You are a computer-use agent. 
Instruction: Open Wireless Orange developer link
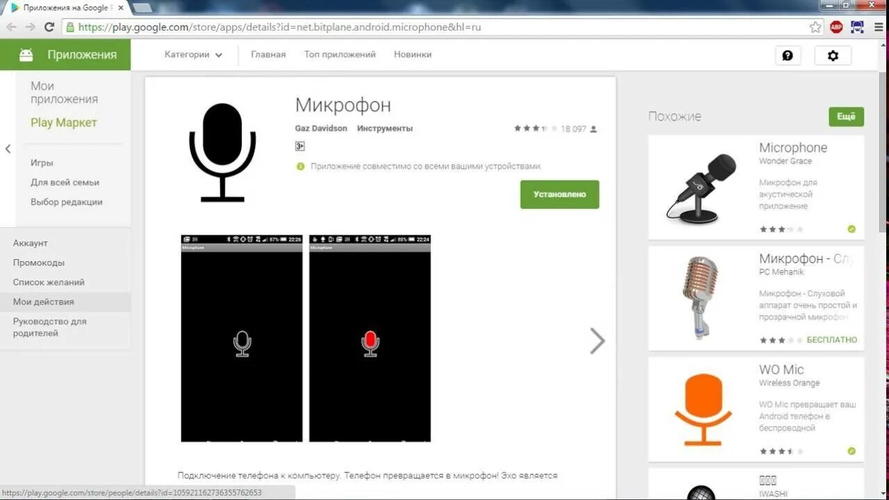[789, 383]
